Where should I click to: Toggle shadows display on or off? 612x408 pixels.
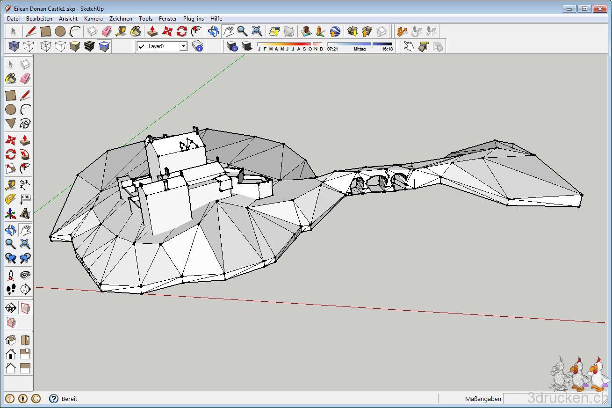(247, 46)
